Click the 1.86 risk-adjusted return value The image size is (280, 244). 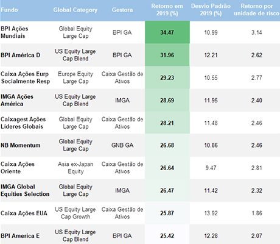pos(257,213)
